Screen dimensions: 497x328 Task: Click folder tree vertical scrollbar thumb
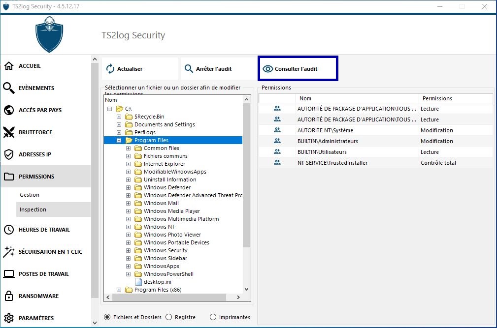(x=247, y=176)
